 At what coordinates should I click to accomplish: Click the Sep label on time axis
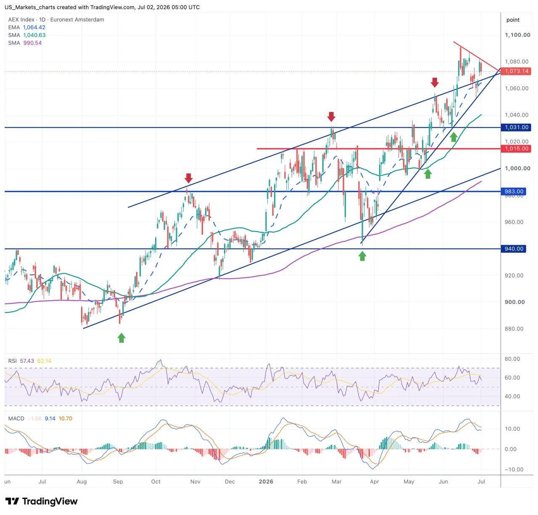(118, 482)
